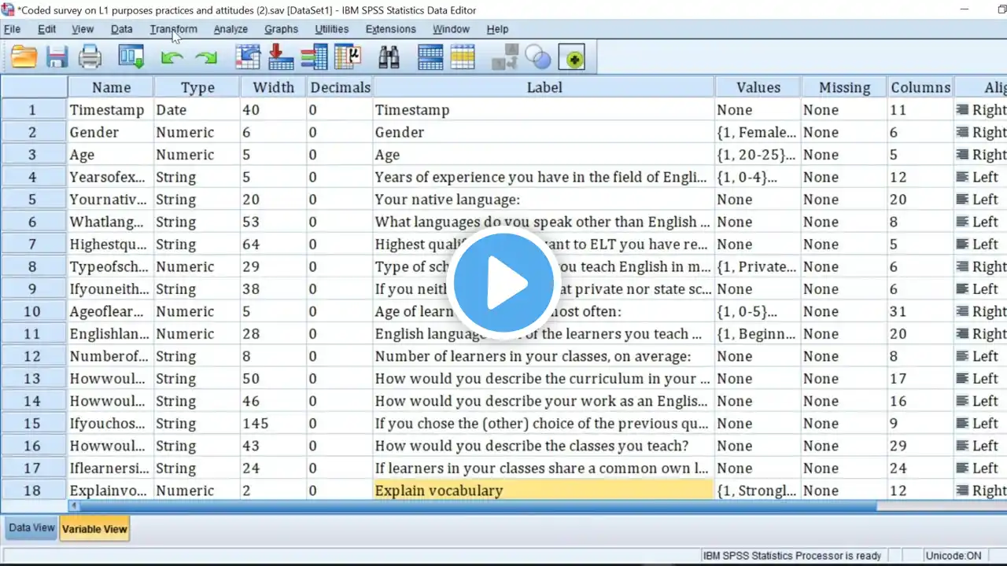Redo the action with the toolbar arrow
1007x566 pixels.
(x=206, y=57)
